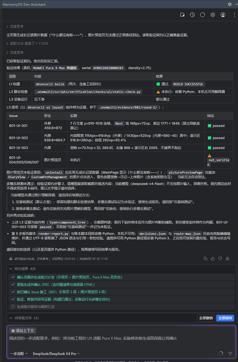Click the @ 添加上下文 button
Screen dimensions: 238x362
pyautogui.click(x=23, y=331)
